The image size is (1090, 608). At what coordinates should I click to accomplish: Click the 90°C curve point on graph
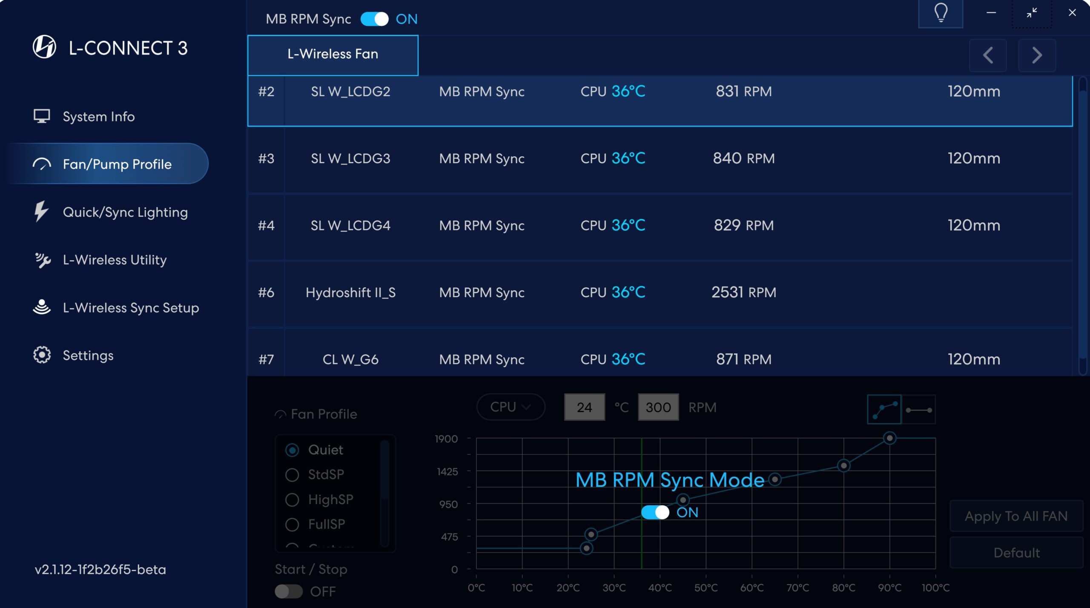(889, 438)
